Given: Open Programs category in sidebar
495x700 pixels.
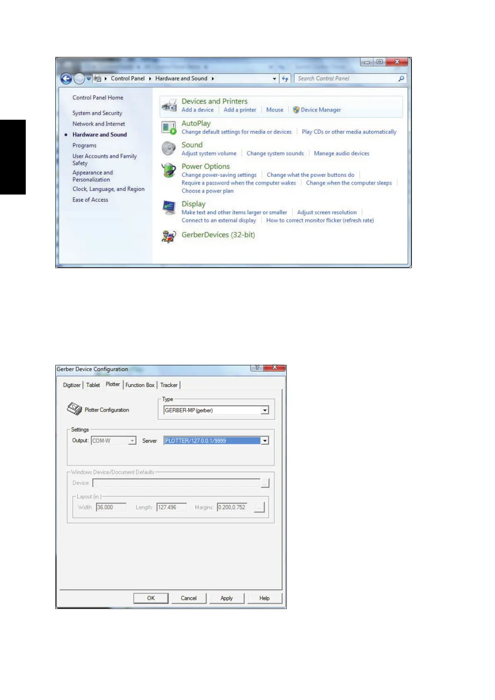Looking at the screenshot, I should [84, 145].
